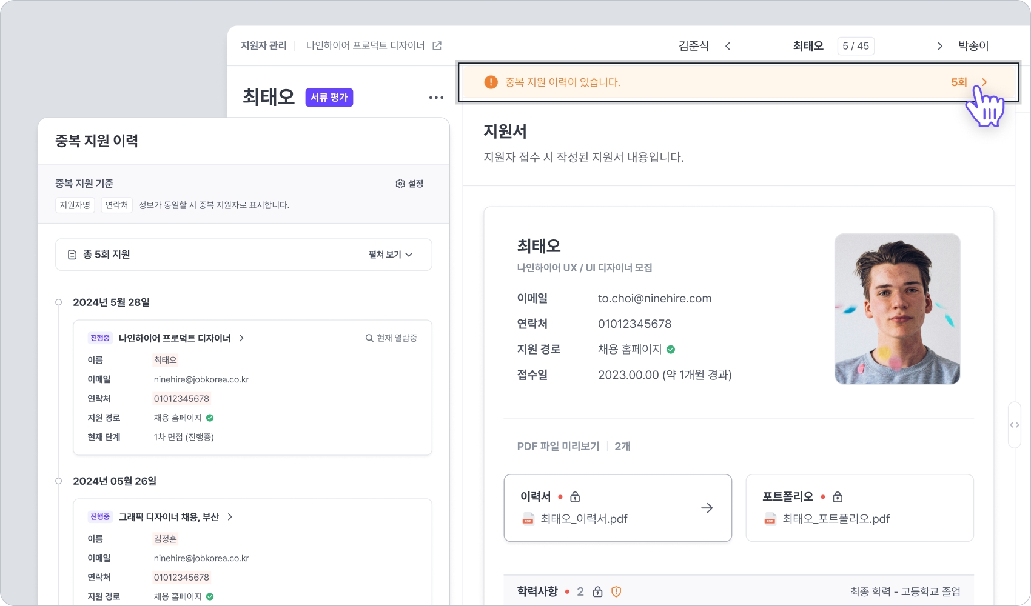Open 나인하이어 프로덕트 디자이너 job posting link
This screenshot has width=1031, height=606.
pos(366,45)
